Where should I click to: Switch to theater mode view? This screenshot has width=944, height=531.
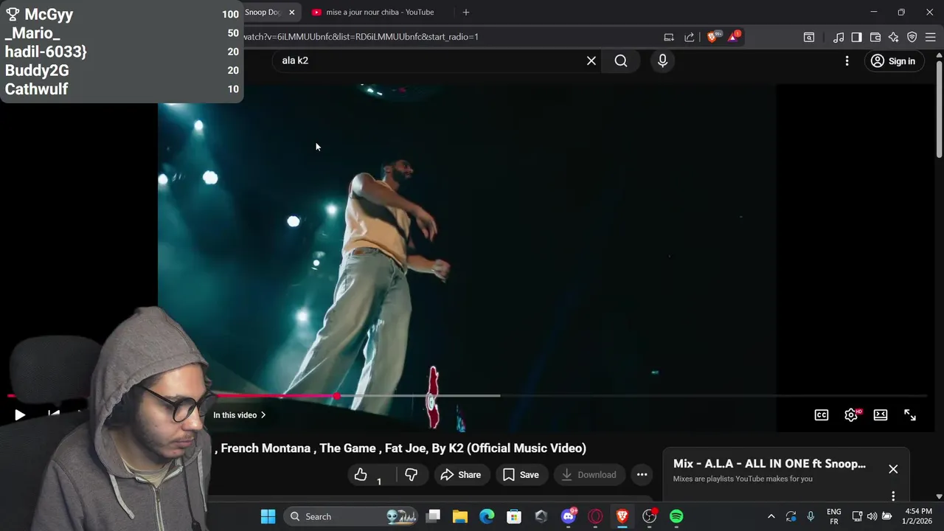click(x=881, y=415)
